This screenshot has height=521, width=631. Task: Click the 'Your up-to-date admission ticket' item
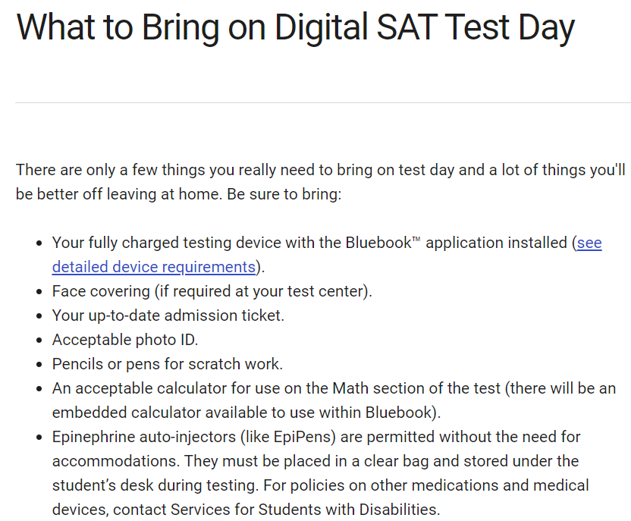pos(168,315)
